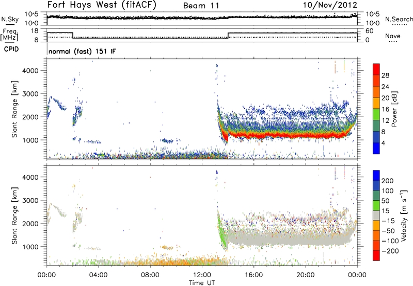
Task: Click the "60" Nave axis value
Action: (370, 31)
